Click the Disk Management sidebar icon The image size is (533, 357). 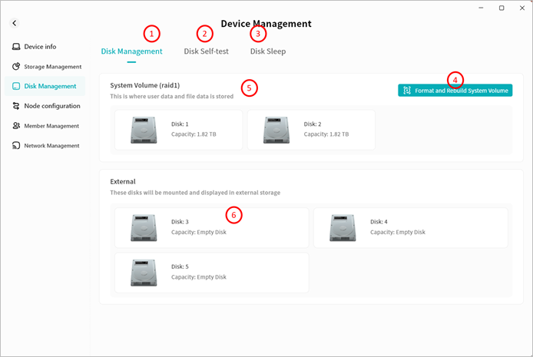(15, 86)
